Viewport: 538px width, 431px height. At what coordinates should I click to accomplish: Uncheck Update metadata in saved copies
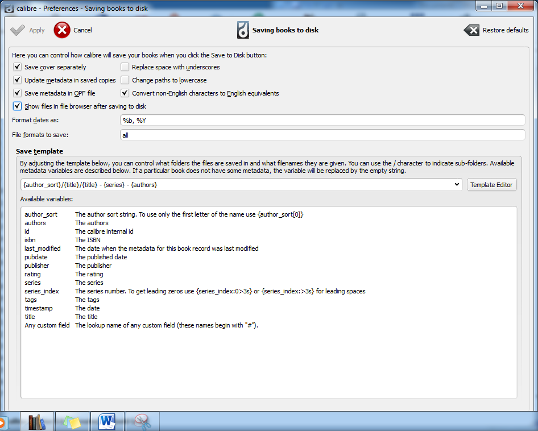(x=17, y=80)
